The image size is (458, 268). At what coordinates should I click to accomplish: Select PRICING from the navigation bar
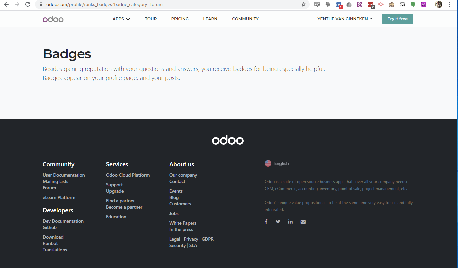(180, 19)
